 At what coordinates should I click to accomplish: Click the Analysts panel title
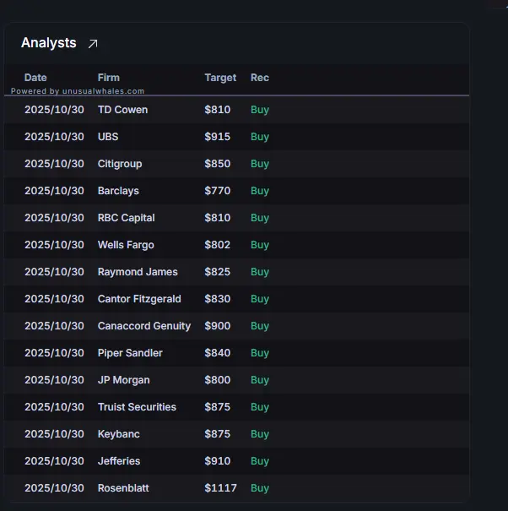tap(48, 43)
